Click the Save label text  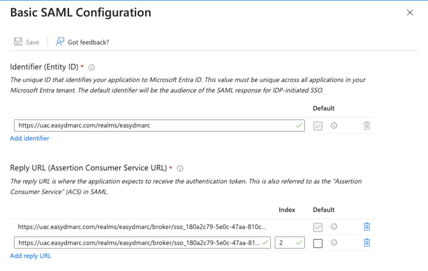click(x=33, y=42)
